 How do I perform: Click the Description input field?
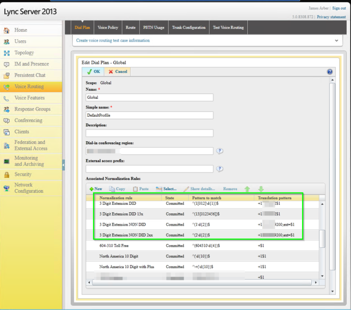point(149,133)
